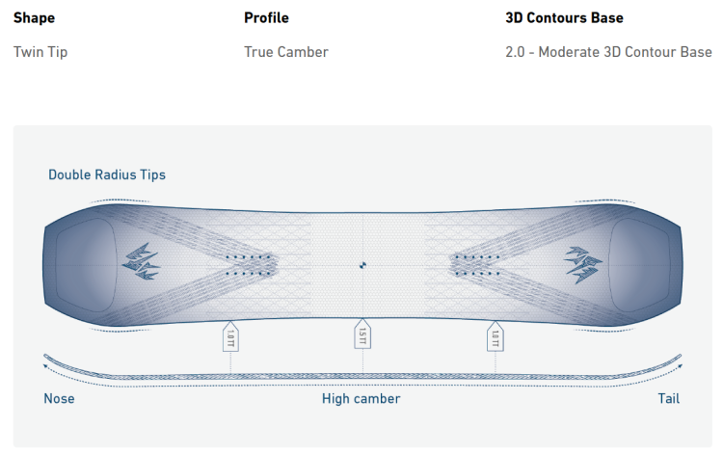
Task: Click the tail-side binding insert holes
Action: 477,265
